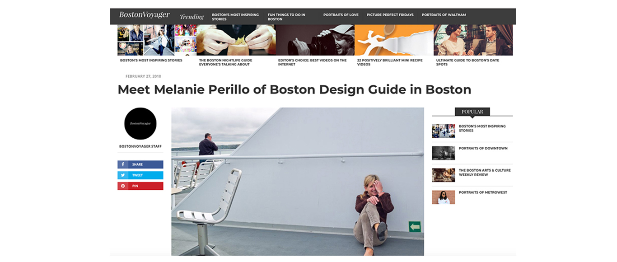Select the Popular sidebar tab
This screenshot has width=617, height=262.
472,112
